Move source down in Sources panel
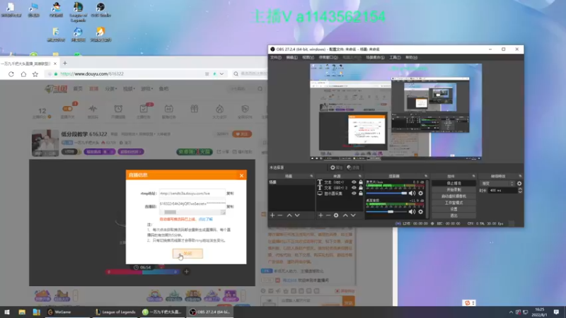566x318 pixels. coord(353,216)
